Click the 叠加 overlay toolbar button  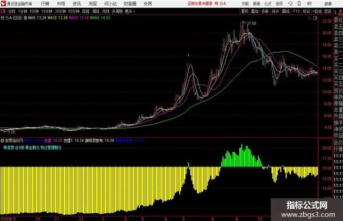click(x=255, y=11)
